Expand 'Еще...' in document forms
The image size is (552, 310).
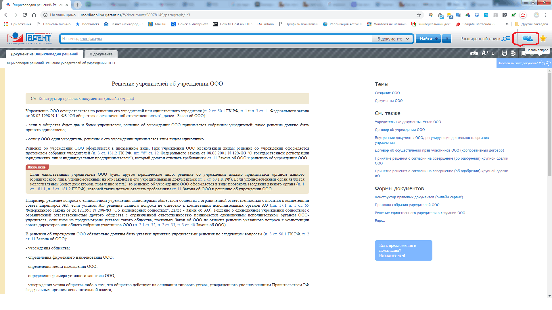pyautogui.click(x=380, y=221)
